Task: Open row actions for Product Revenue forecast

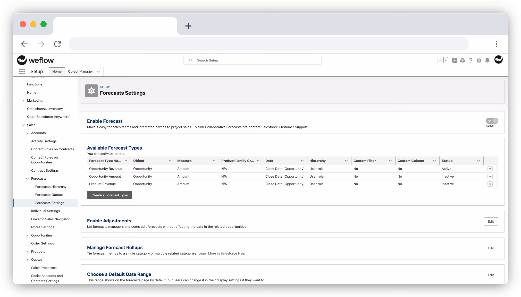Action: click(490, 184)
